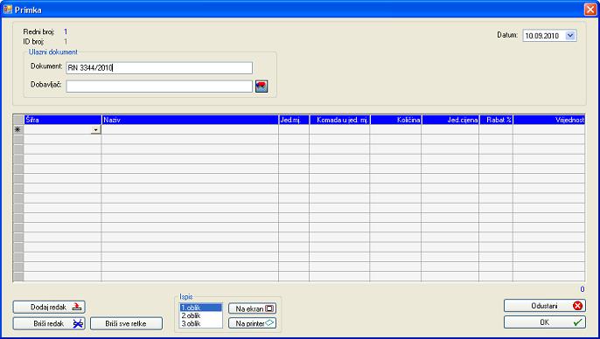The height and width of the screenshot is (339, 600).
Task: Click the Jed.mj. column header
Action: [x=294, y=120]
